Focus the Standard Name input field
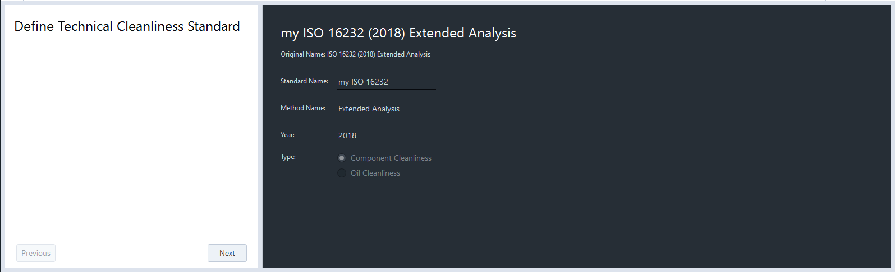The height and width of the screenshot is (272, 895). [x=386, y=82]
